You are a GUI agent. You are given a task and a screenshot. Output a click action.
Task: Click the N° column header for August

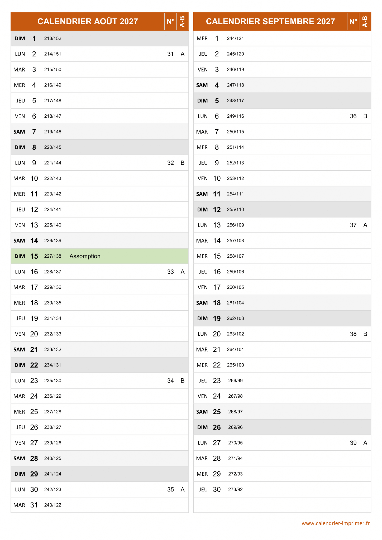click(x=170, y=21)
